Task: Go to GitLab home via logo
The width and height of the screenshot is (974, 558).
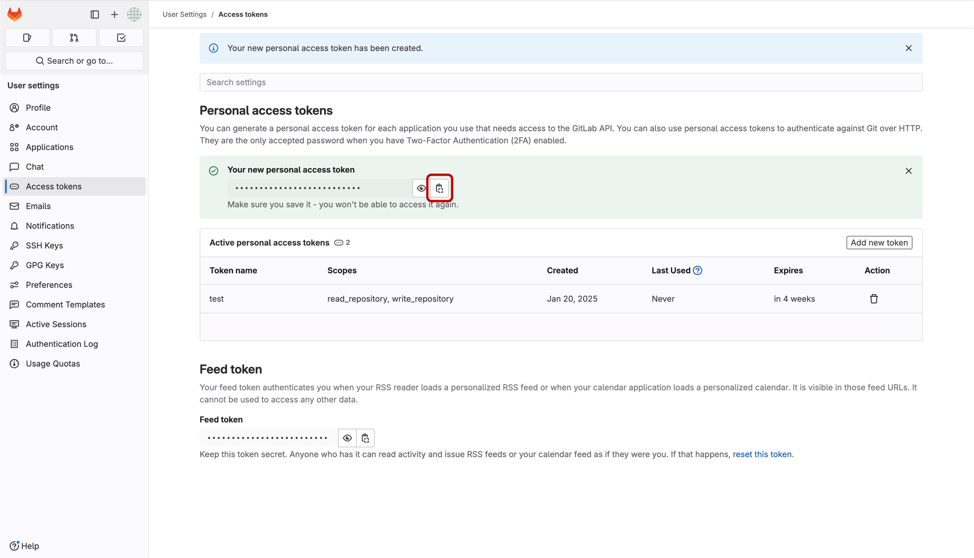Action: [x=14, y=14]
